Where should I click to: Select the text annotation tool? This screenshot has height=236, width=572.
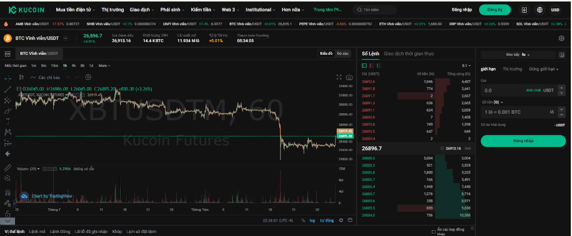pyautogui.click(x=7, y=121)
